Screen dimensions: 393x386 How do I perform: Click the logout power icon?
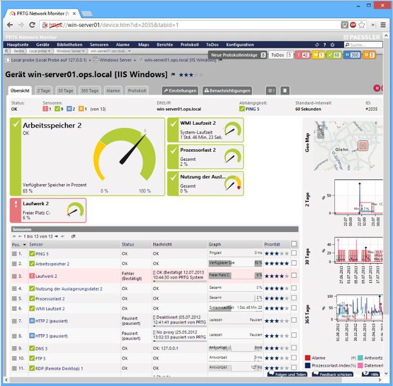332,45
